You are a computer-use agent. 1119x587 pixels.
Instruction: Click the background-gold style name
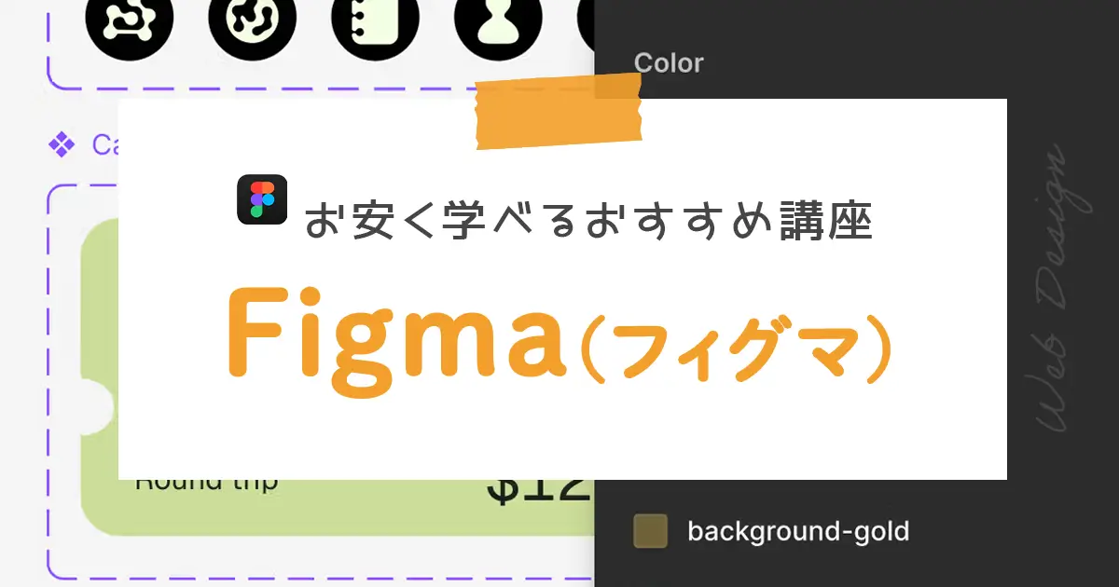tap(798, 531)
